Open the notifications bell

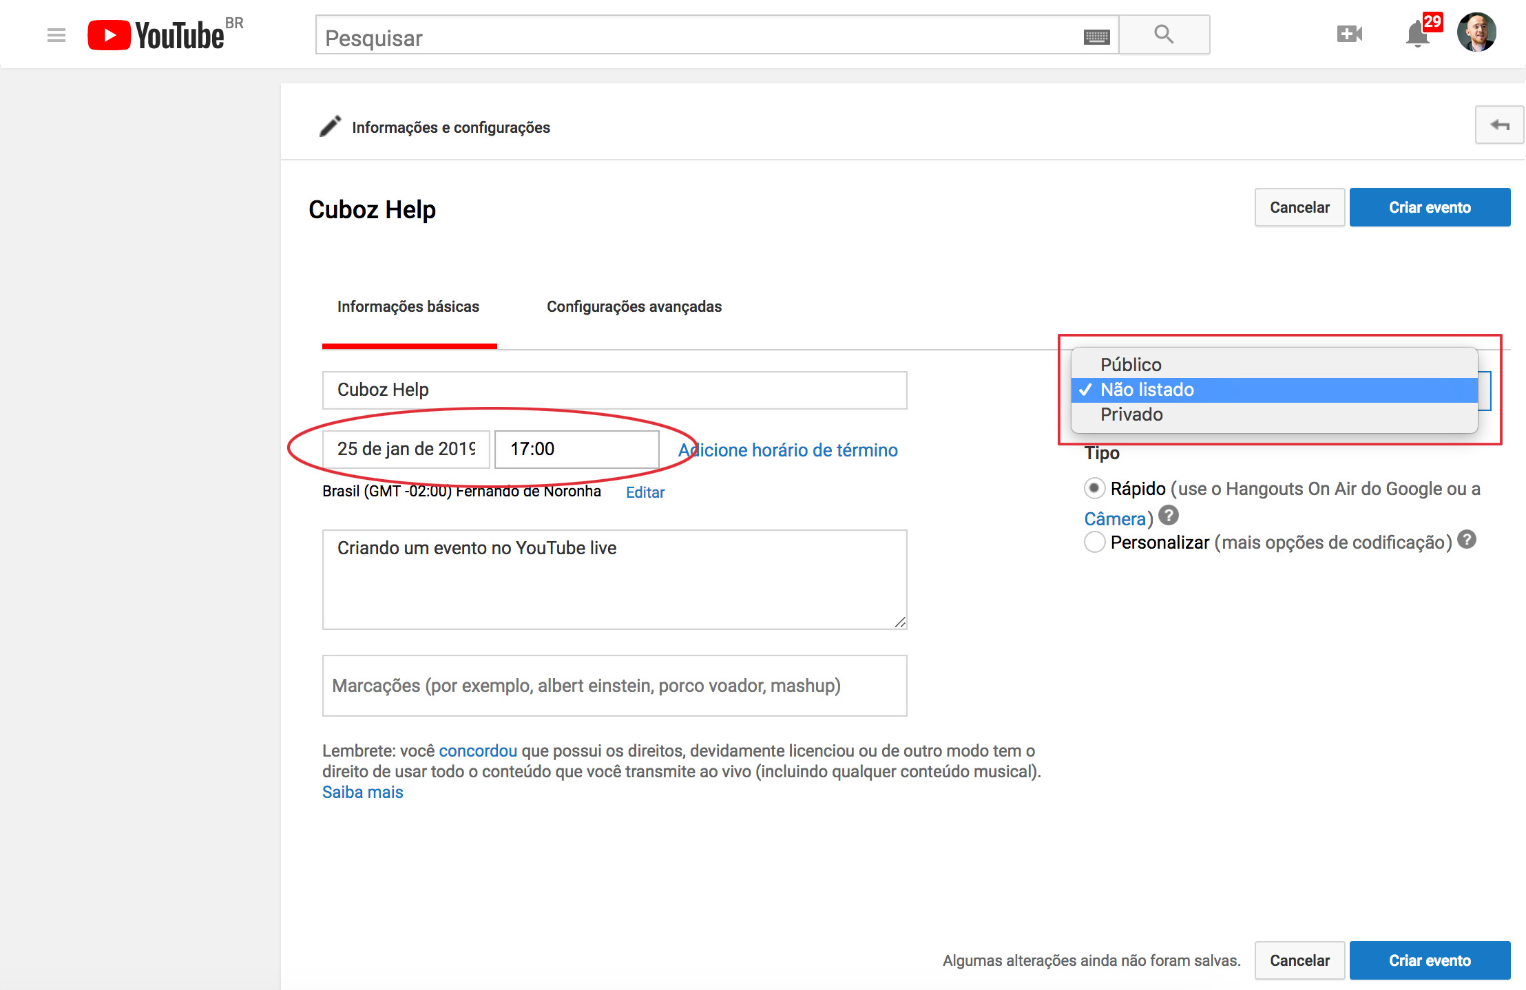[1417, 34]
